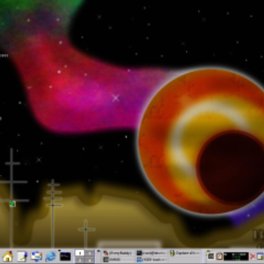Open the mail client envelope icon
Screen dimensions: 264x264
tap(36, 256)
